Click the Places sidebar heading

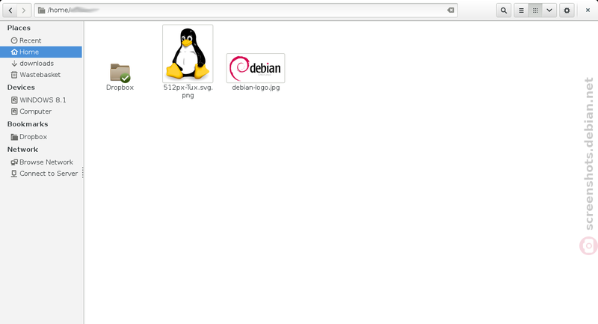pyautogui.click(x=19, y=28)
